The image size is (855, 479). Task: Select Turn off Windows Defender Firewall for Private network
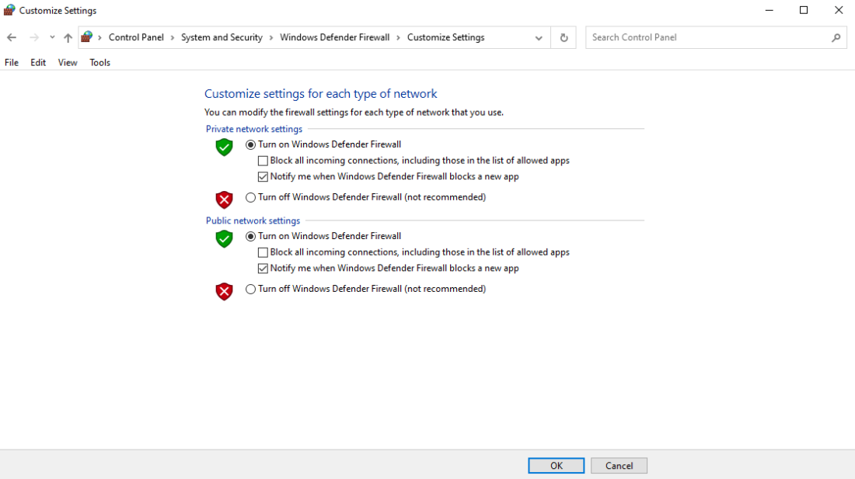(250, 197)
